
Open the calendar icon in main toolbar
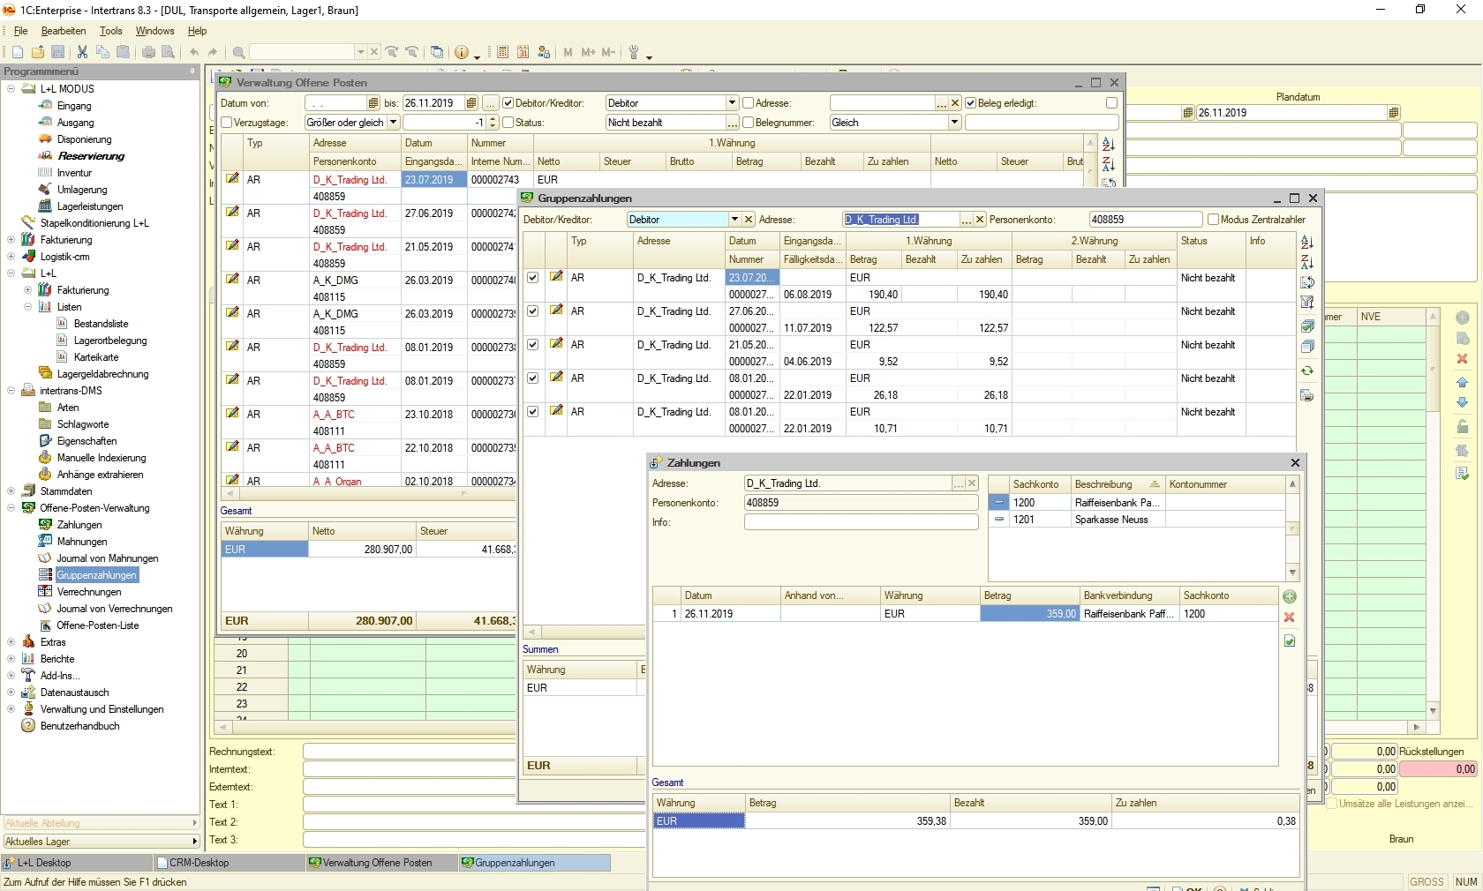point(523,53)
